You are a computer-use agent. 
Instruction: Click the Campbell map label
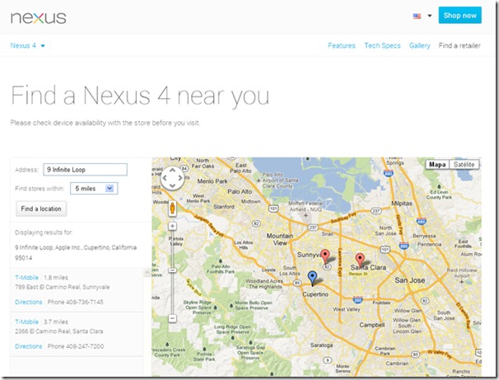372,325
